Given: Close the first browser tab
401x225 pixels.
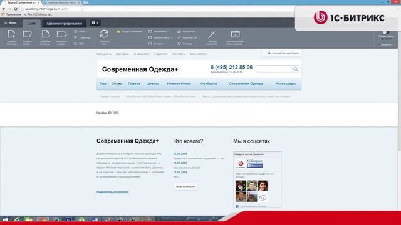Looking at the screenshot, I should point(39,2).
